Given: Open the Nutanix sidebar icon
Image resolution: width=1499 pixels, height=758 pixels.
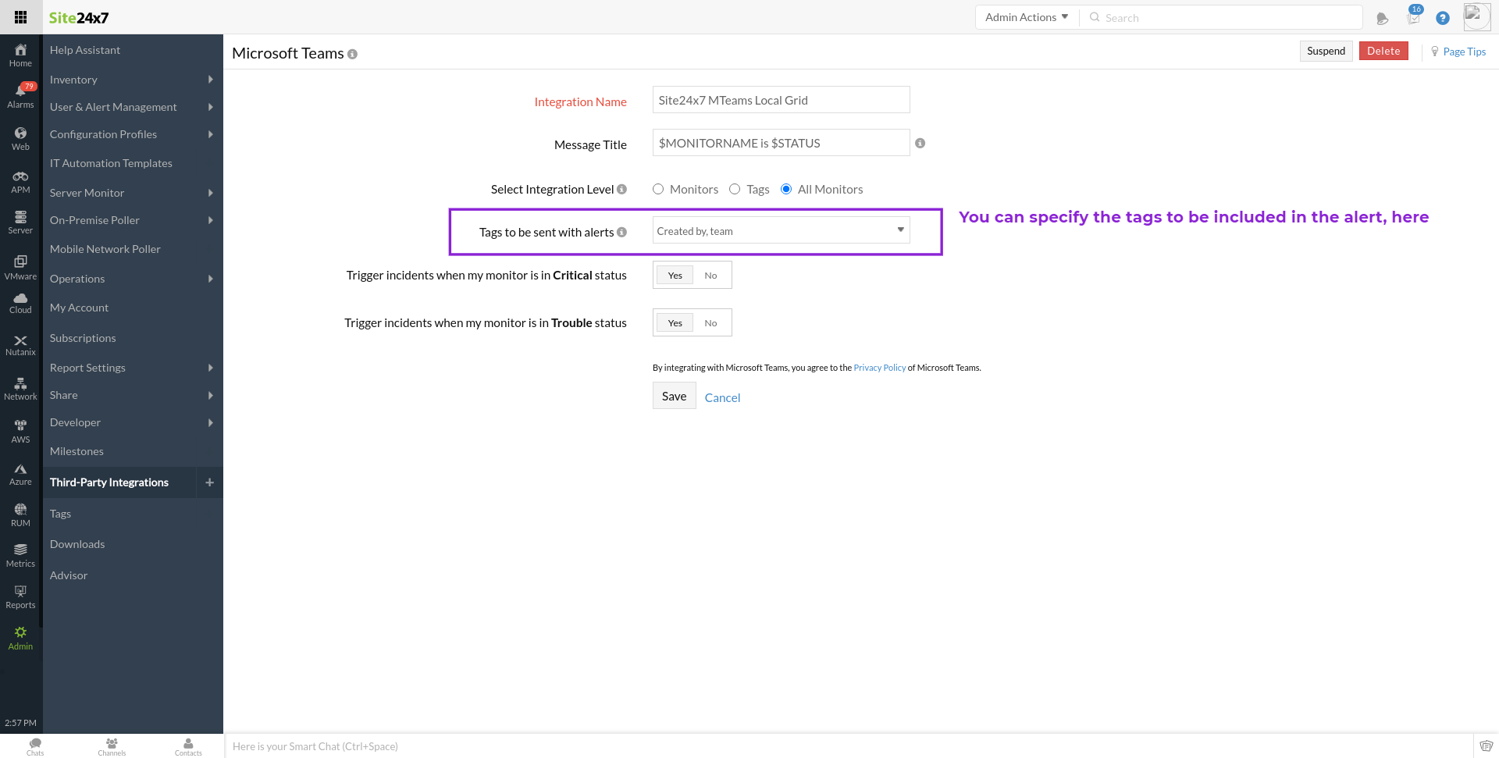Looking at the screenshot, I should tap(20, 345).
